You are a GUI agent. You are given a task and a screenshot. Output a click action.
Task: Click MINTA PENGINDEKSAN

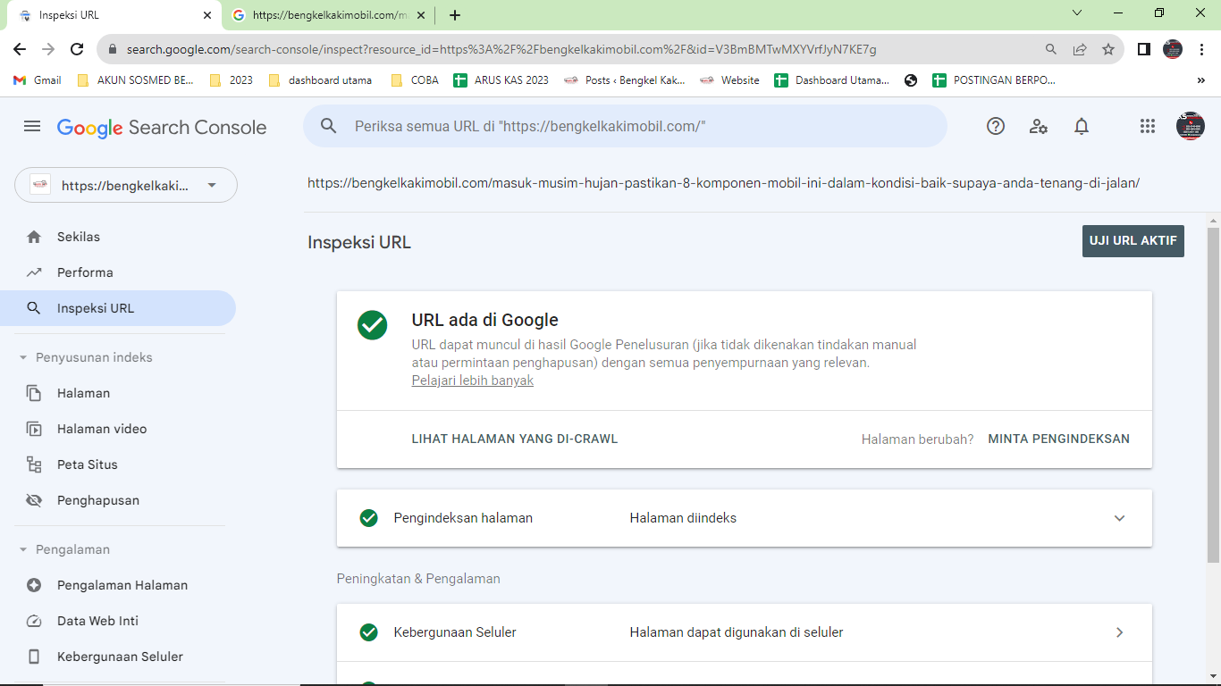click(1058, 439)
